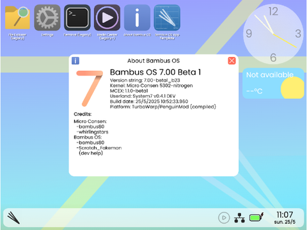Click the 'Credits:' label
Viewport: 307px width, 230px height.
(83, 114)
